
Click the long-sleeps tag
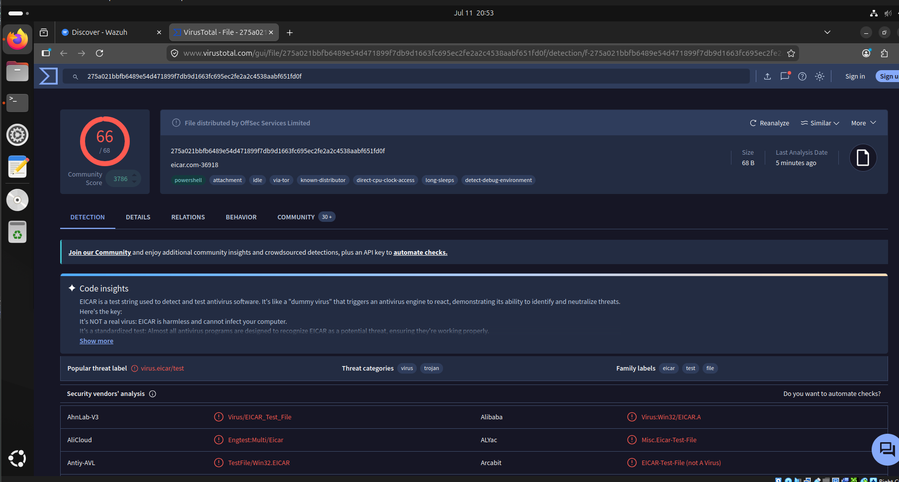click(x=440, y=180)
